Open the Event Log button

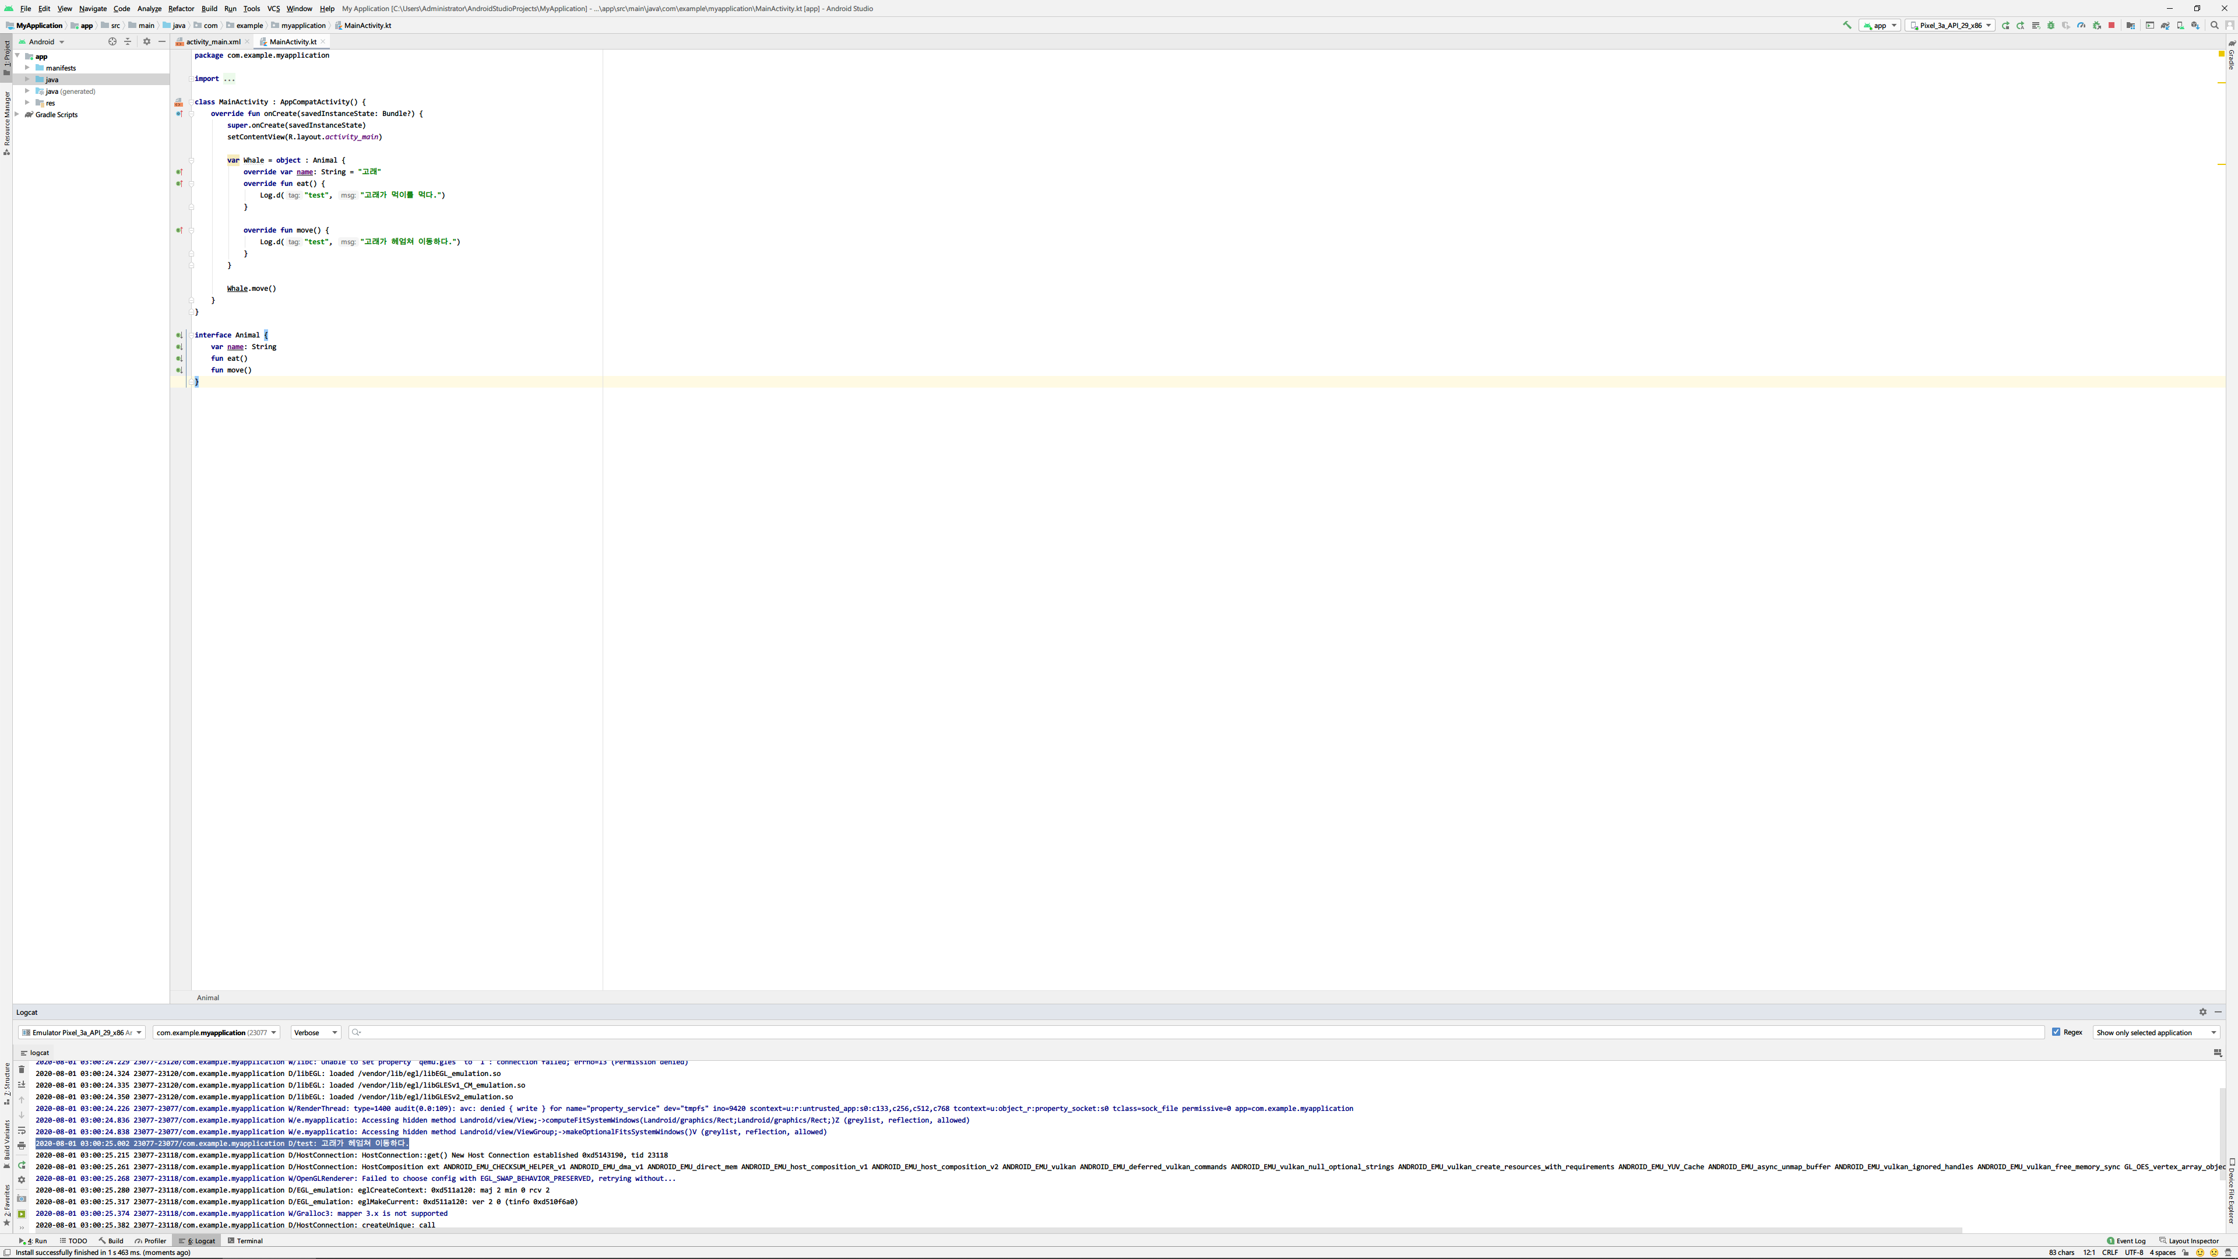(2126, 1241)
